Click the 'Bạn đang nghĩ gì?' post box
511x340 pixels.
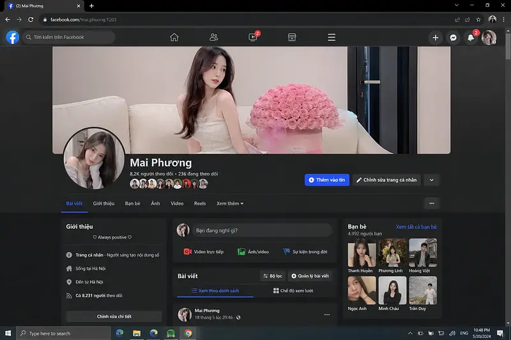[262, 230]
